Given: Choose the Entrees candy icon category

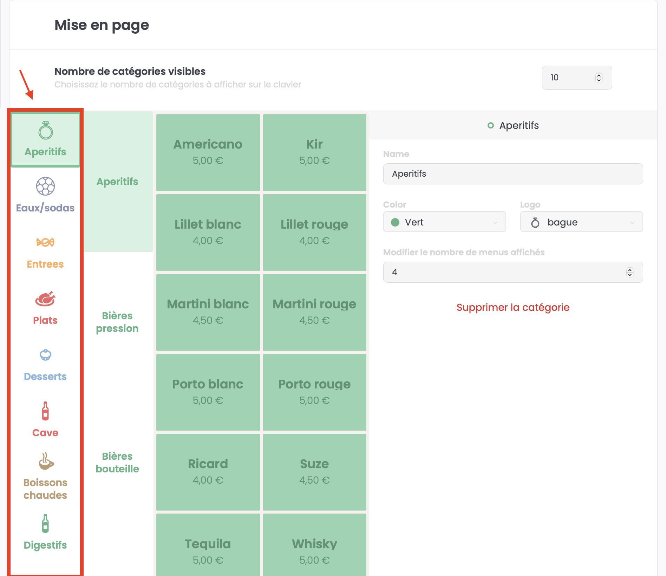Looking at the screenshot, I should [45, 242].
